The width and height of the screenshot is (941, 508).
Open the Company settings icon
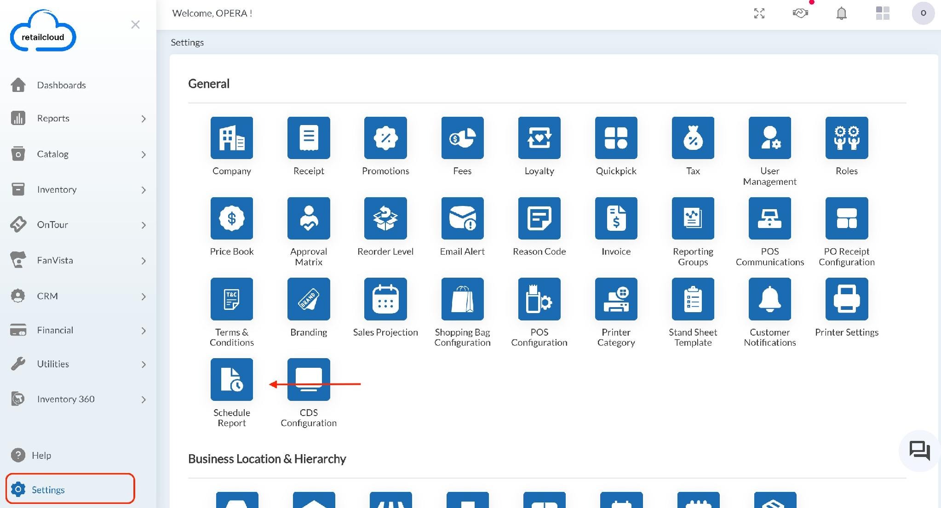click(232, 138)
